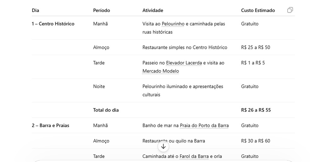Select the Período column header
This screenshot has width=310, height=162.
pyautogui.click(x=101, y=10)
